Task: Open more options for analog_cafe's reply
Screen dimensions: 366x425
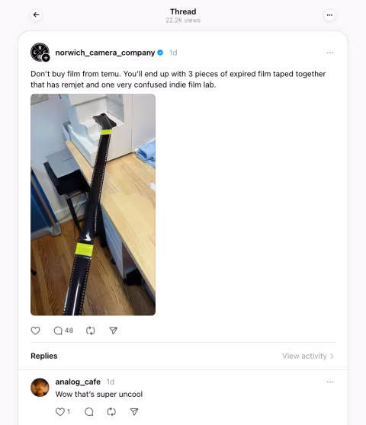Action: pyautogui.click(x=330, y=382)
